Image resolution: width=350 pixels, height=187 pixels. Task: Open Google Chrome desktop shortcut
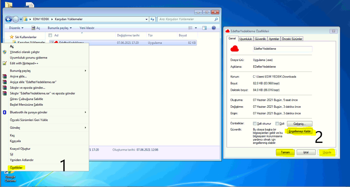tap(10, 178)
